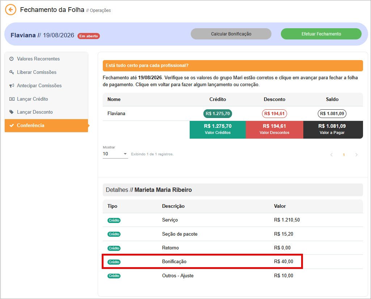Click the Em aberto status badge

pyautogui.click(x=89, y=36)
